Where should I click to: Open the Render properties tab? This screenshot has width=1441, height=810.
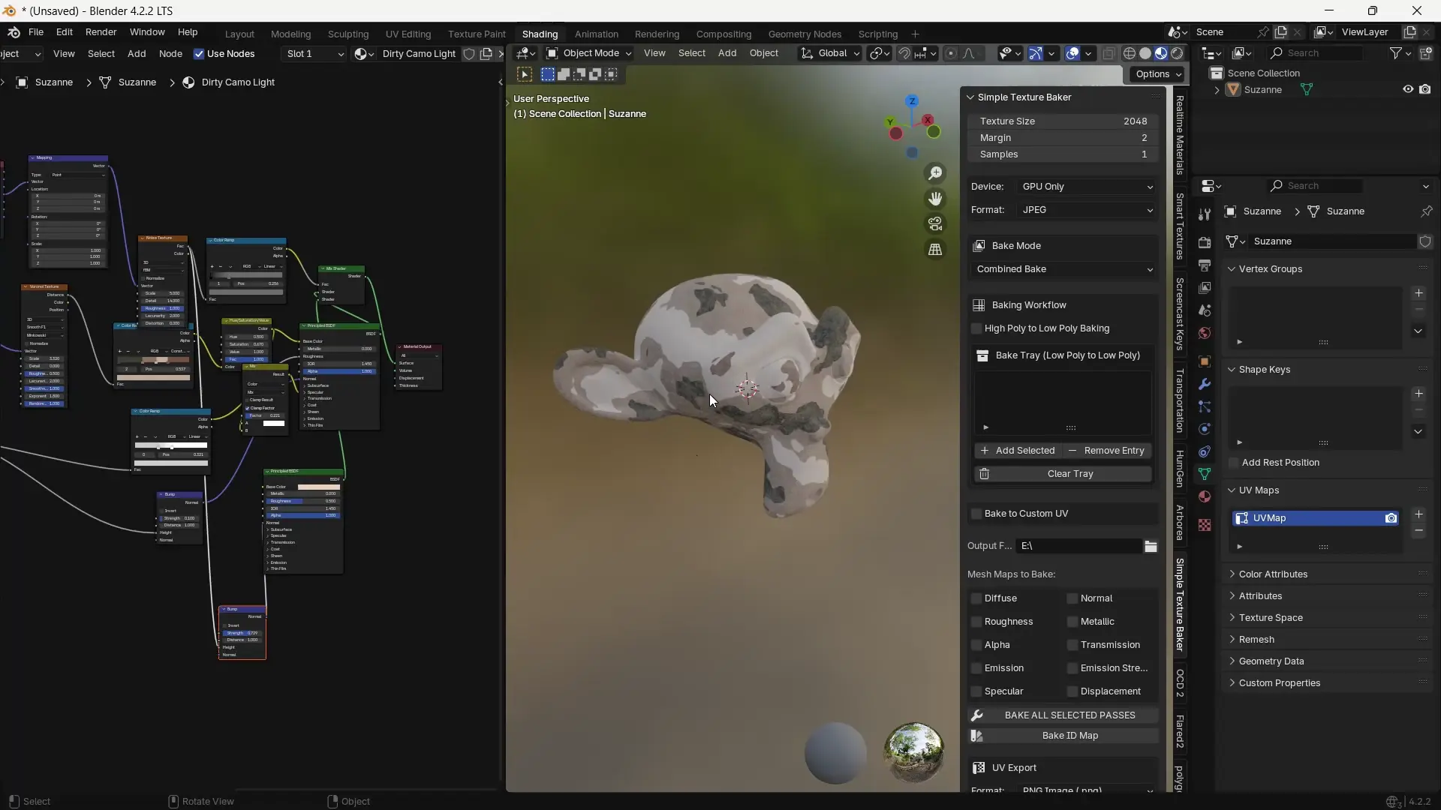1205,242
